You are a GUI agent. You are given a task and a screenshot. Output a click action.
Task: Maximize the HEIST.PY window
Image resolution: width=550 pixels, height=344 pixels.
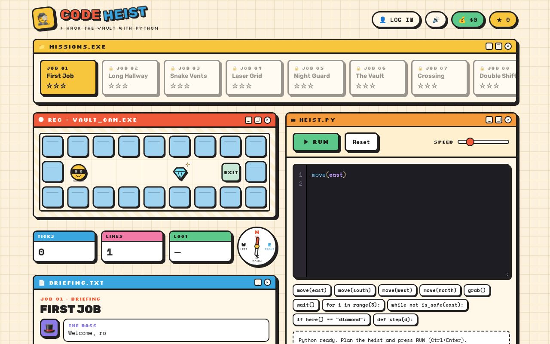498,120
